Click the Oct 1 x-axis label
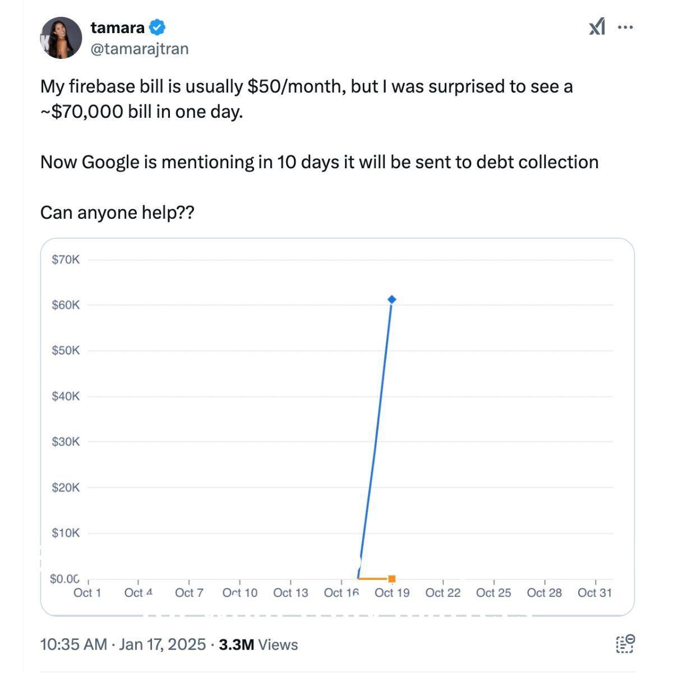673x673 pixels. tap(87, 593)
